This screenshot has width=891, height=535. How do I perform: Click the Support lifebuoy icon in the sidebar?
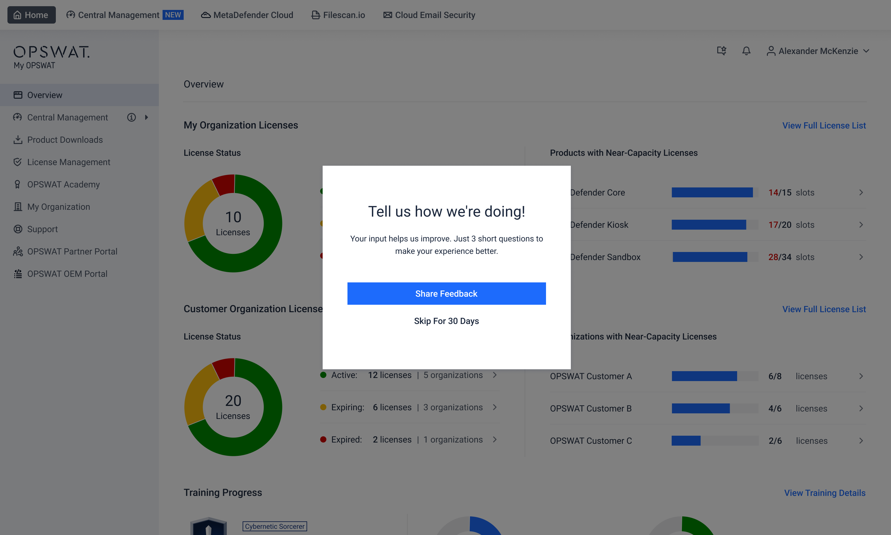pos(18,229)
